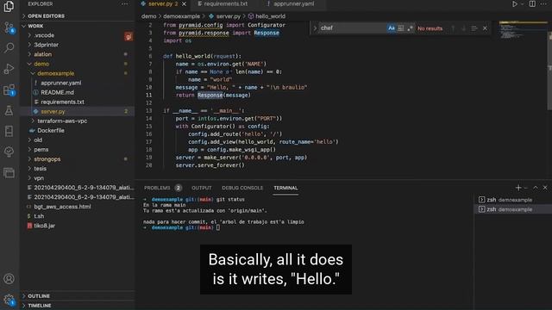The image size is (552, 310).
Task: Click the editor minimap
Action: tap(523, 30)
